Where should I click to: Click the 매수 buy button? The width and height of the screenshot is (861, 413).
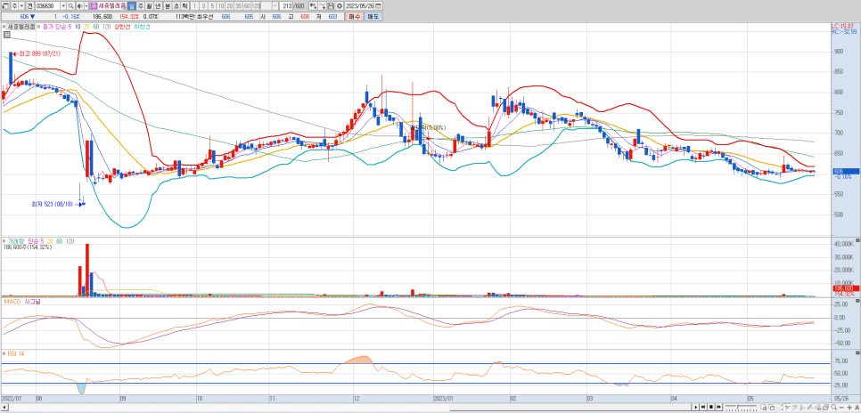click(x=355, y=16)
